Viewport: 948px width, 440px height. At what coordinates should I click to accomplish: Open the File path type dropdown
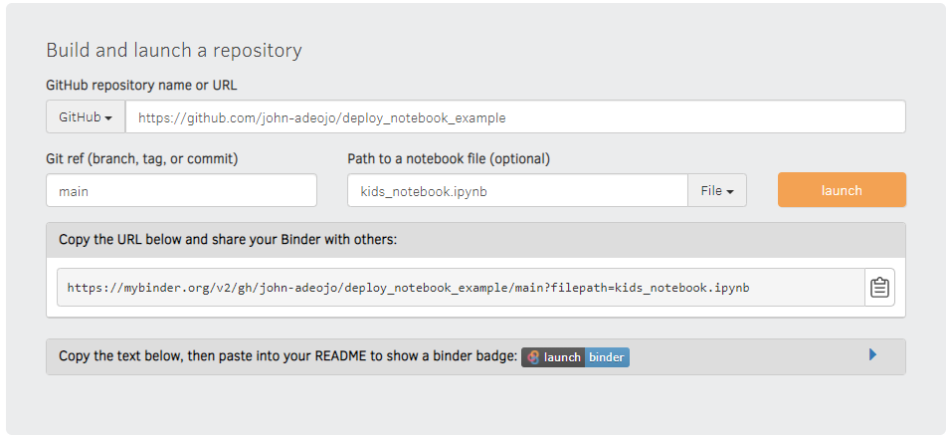coord(716,190)
